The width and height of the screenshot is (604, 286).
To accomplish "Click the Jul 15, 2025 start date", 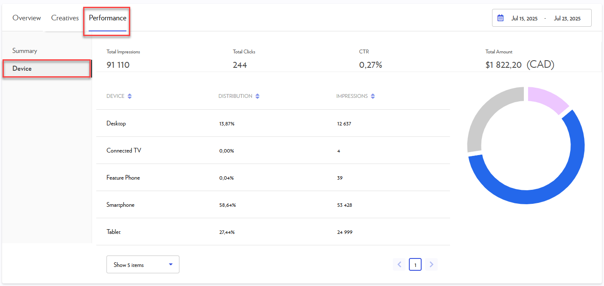I will 524,18.
